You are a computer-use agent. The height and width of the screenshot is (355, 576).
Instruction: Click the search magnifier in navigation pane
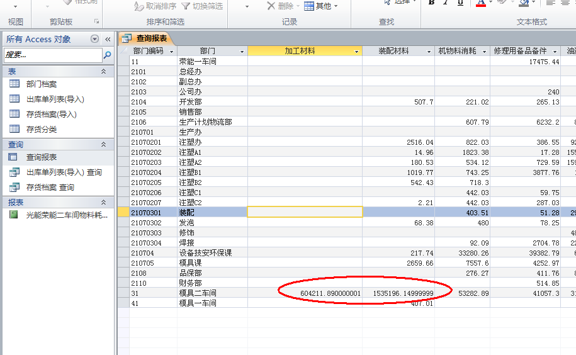(x=107, y=55)
